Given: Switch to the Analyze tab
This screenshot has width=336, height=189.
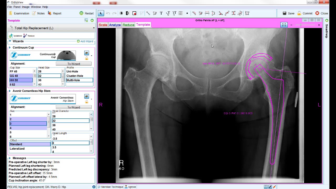Looking at the screenshot, I should (x=115, y=25).
